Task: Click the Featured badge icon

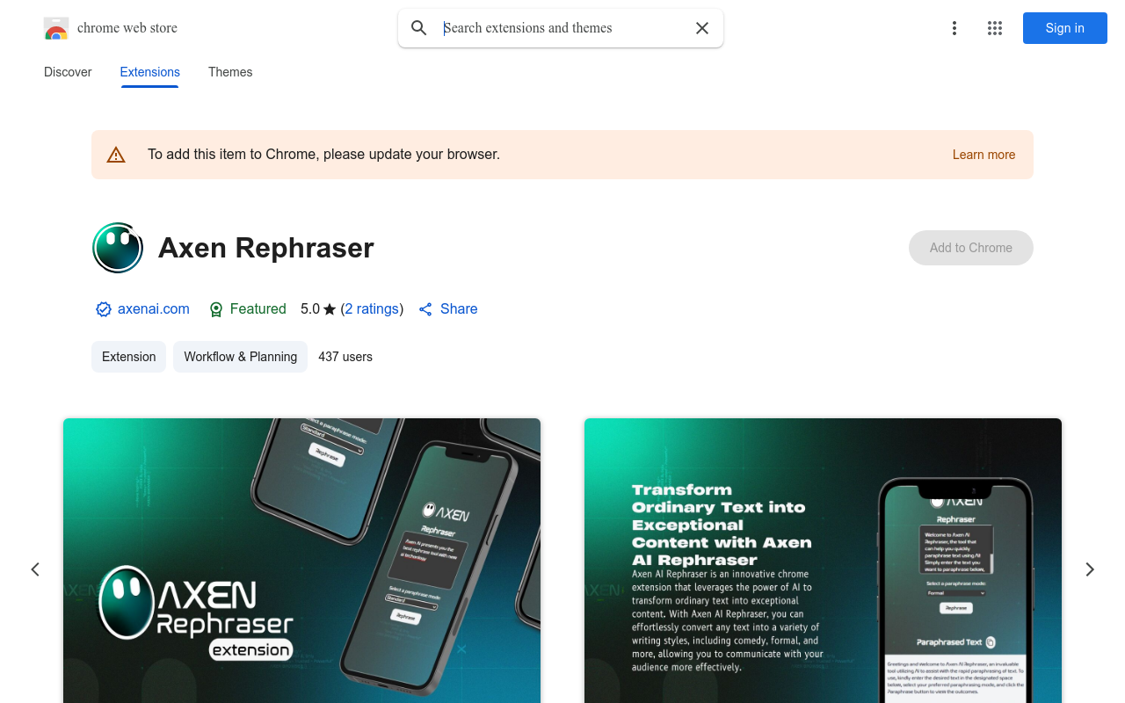Action: (216, 309)
